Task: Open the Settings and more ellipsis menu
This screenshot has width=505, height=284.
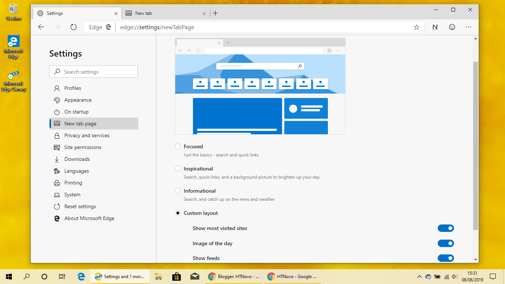Action: 468,27
